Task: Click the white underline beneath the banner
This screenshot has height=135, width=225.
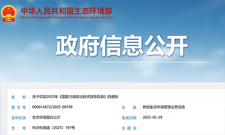Action: coord(154,62)
